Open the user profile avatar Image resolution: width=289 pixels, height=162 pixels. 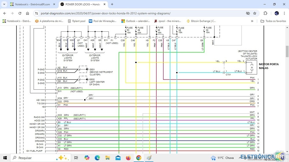click(x=277, y=13)
